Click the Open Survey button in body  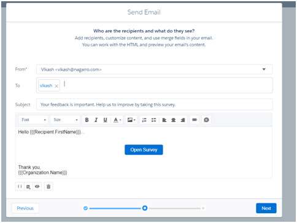pyautogui.click(x=144, y=150)
